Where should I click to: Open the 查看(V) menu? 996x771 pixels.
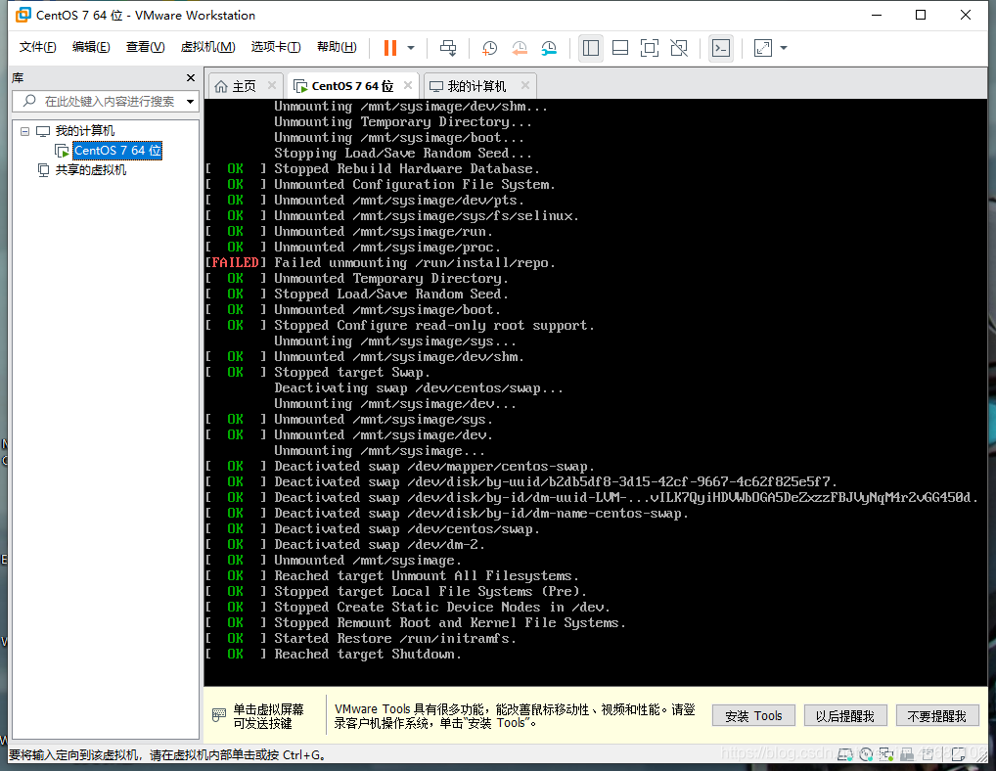coord(145,47)
